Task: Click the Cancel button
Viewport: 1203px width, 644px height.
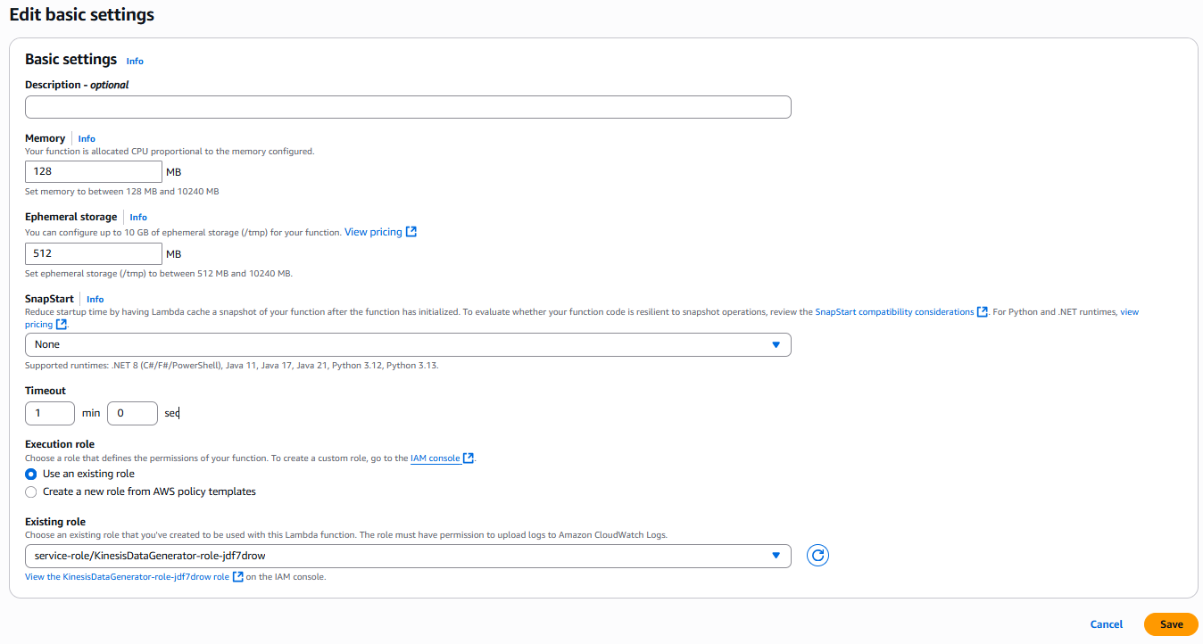Action: pos(1106,624)
